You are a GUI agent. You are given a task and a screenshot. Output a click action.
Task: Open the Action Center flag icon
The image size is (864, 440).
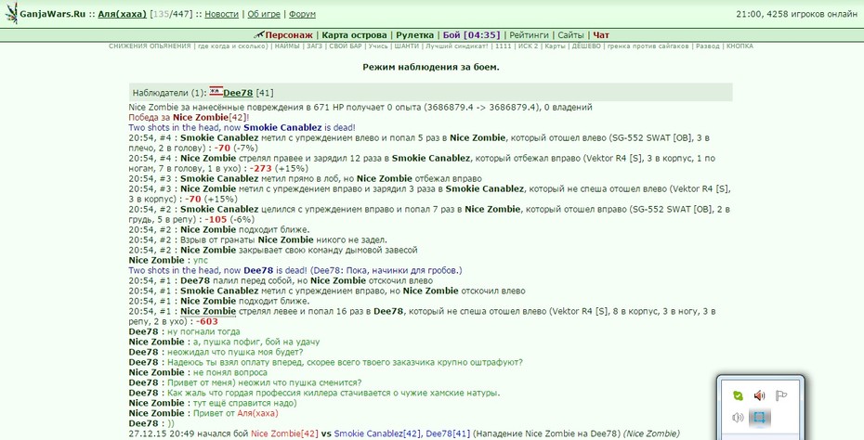(780, 395)
